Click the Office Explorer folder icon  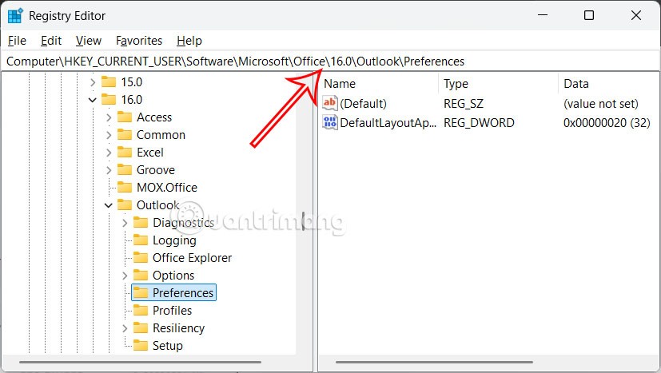(141, 257)
